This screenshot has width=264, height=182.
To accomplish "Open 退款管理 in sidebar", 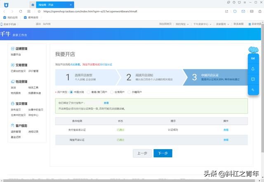I will (x=16, y=132).
